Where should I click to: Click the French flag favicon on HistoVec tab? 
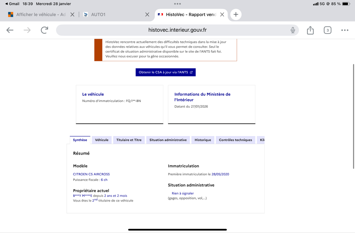[x=160, y=14]
